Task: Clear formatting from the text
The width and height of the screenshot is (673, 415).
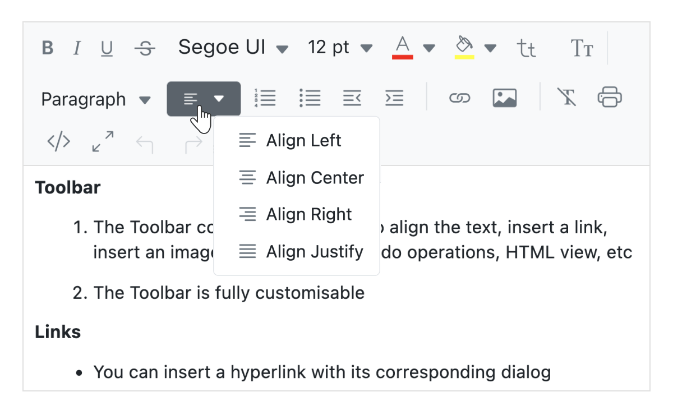Action: pyautogui.click(x=567, y=98)
